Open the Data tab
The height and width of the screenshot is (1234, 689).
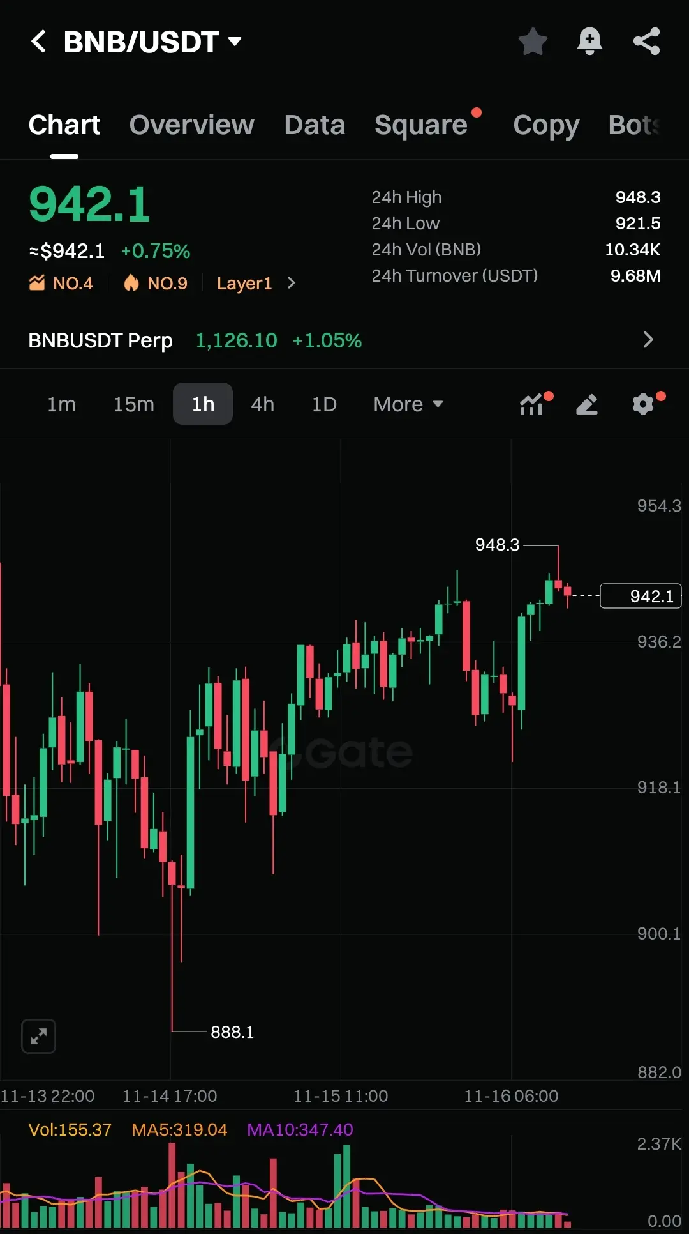point(315,125)
